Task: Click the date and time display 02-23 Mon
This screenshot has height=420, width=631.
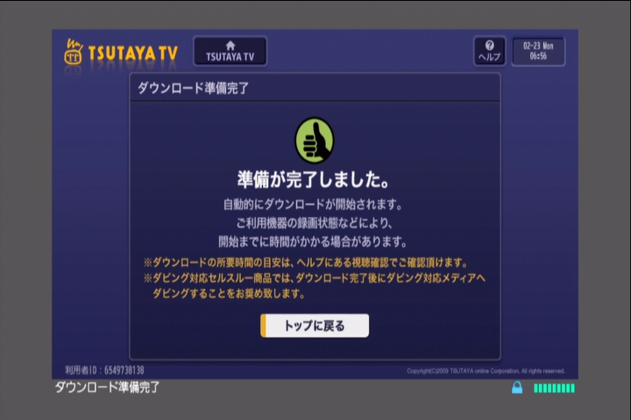Action: [538, 51]
